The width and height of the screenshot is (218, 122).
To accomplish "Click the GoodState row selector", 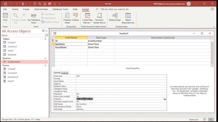I will coord(53,47).
